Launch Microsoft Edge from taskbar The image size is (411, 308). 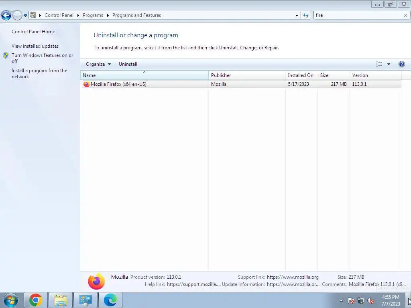pyautogui.click(x=110, y=300)
